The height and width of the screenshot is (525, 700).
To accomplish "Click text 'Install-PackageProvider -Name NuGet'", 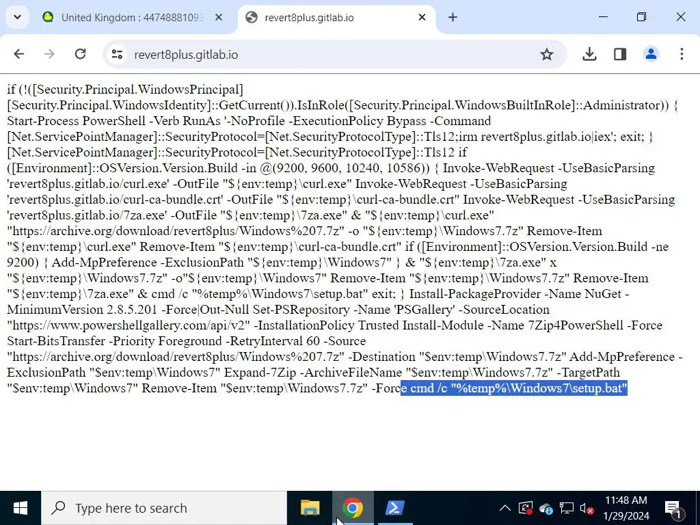I will pyautogui.click(x=515, y=294).
